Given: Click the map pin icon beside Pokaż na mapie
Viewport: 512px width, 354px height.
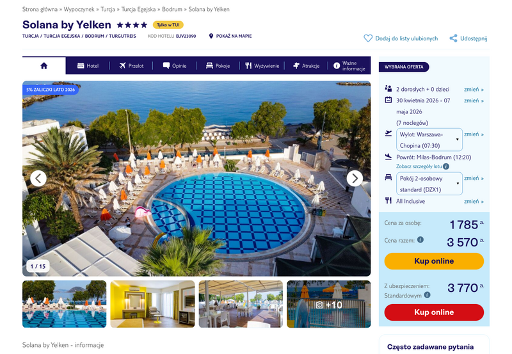Looking at the screenshot, I should click(211, 36).
